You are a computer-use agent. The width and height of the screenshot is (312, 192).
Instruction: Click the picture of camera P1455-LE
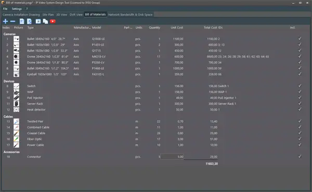(16, 45)
